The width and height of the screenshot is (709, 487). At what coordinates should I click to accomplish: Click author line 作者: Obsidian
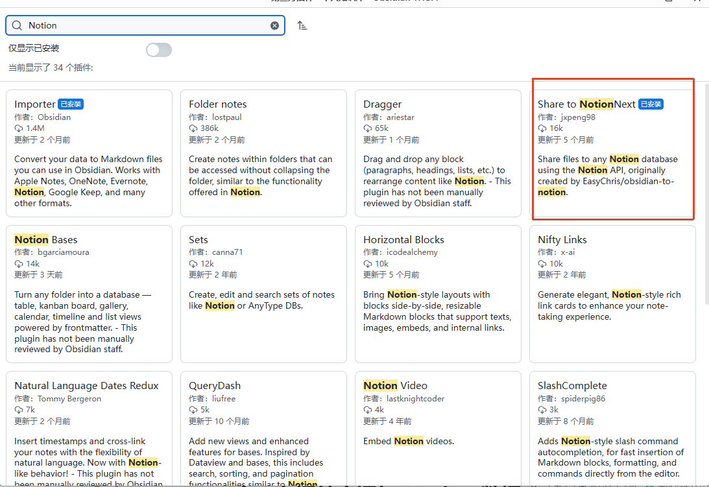tap(43, 117)
